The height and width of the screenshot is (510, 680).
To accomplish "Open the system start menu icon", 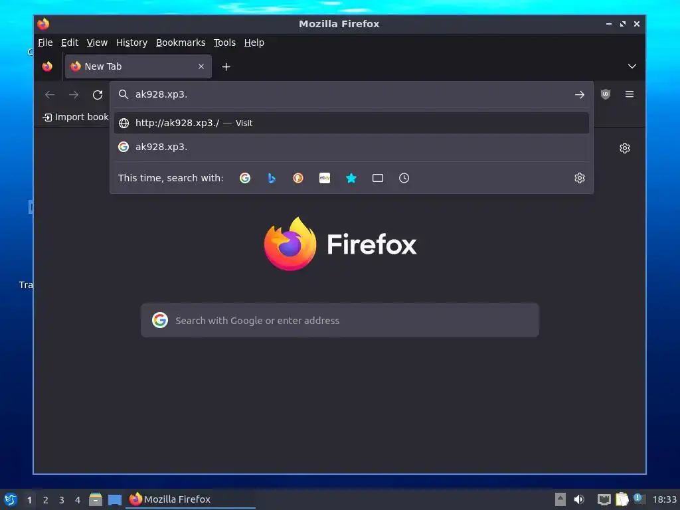I will click(11, 499).
